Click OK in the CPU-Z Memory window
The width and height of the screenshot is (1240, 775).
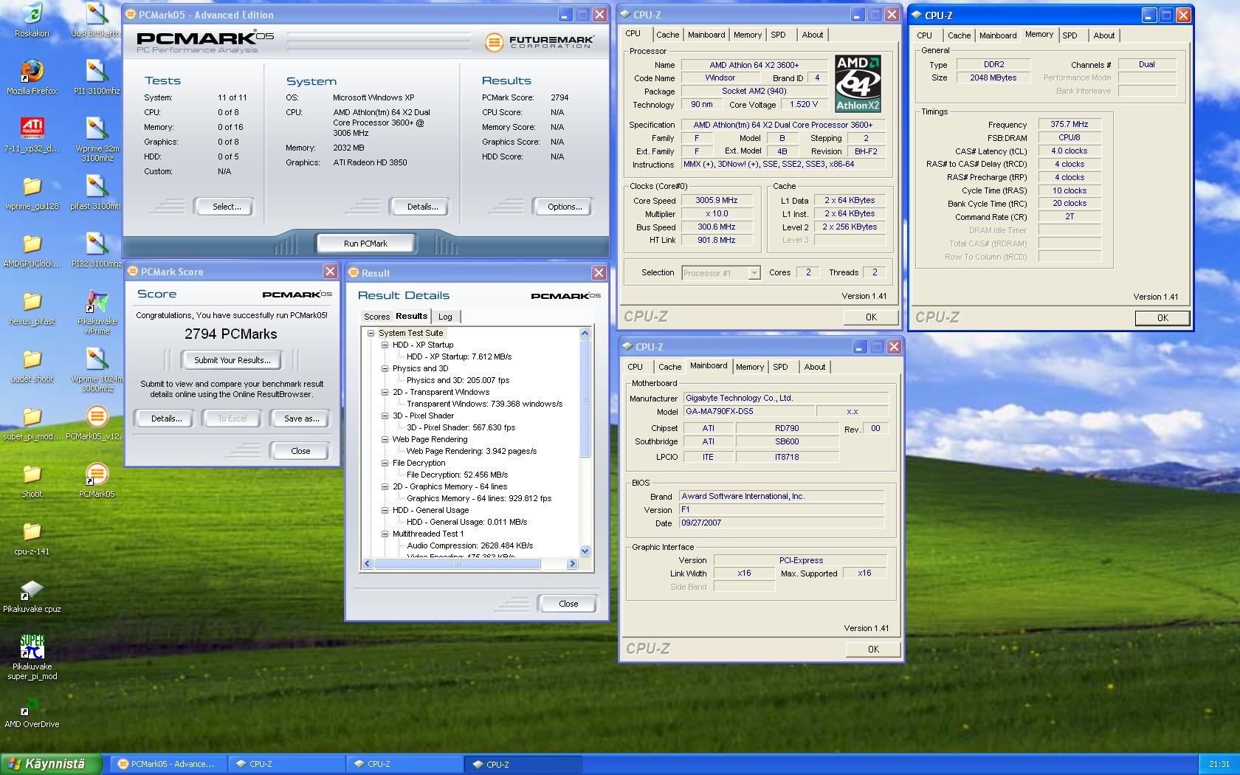(1162, 318)
